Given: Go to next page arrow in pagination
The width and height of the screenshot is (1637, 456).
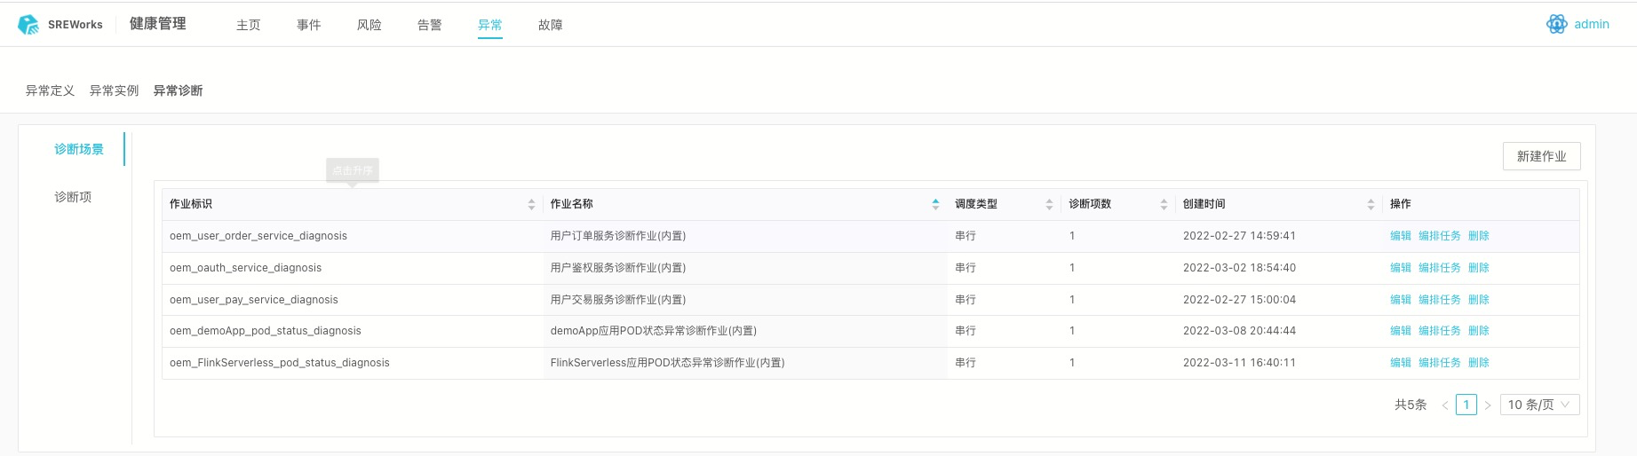Looking at the screenshot, I should coord(1488,405).
